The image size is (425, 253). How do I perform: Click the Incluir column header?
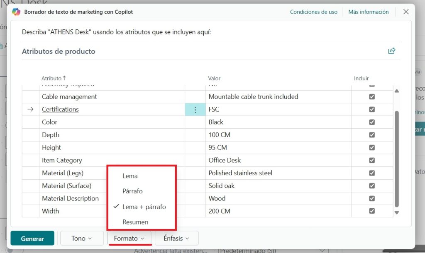[361, 78]
